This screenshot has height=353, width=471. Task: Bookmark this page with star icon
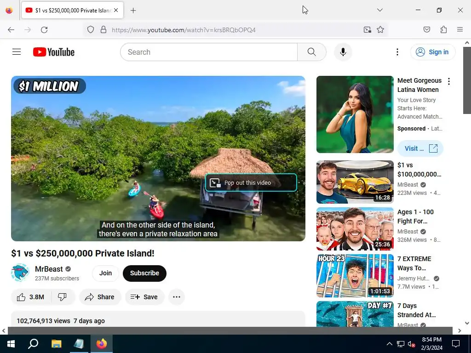380,30
